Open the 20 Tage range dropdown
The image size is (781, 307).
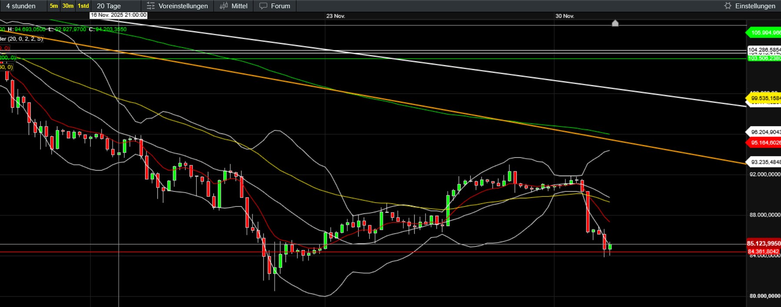click(109, 6)
